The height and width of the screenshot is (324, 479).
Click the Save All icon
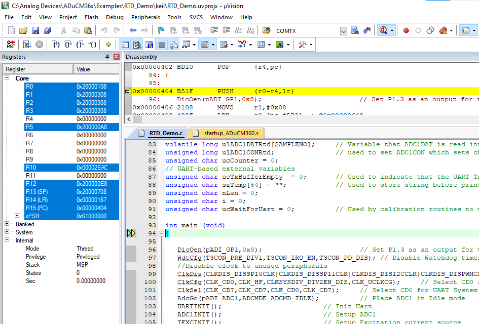tap(48, 30)
